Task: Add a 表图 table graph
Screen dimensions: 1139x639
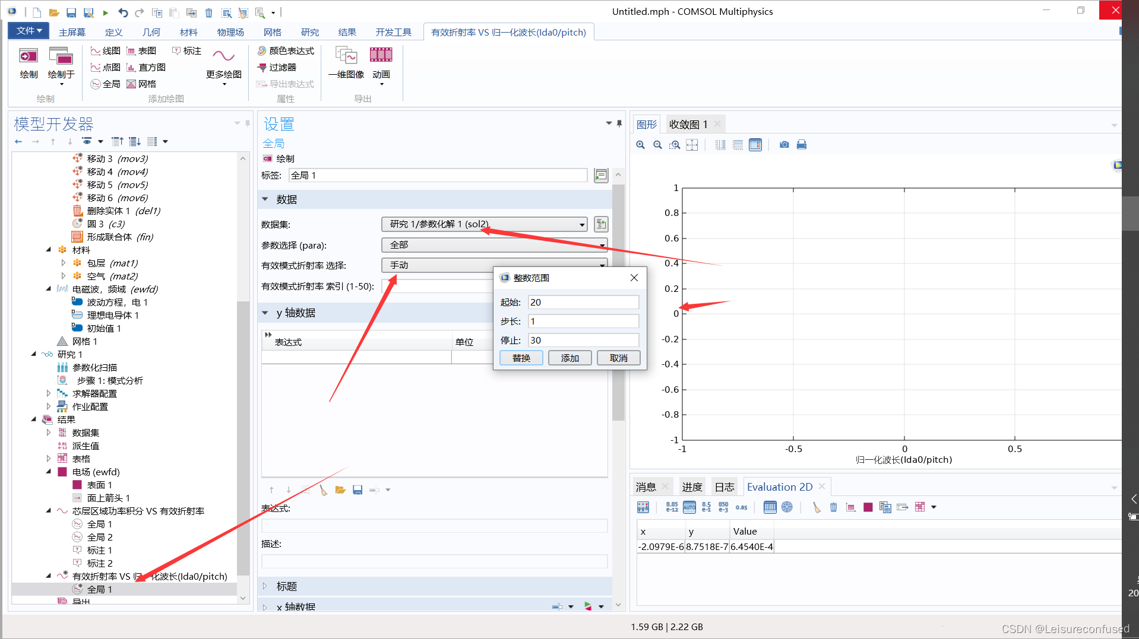Action: pyautogui.click(x=141, y=51)
